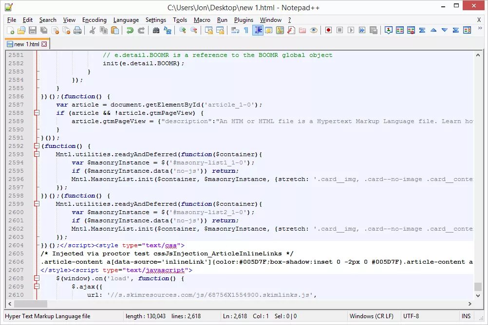Open the Plugins menu
This screenshot has width=488, height=325.
(x=244, y=20)
